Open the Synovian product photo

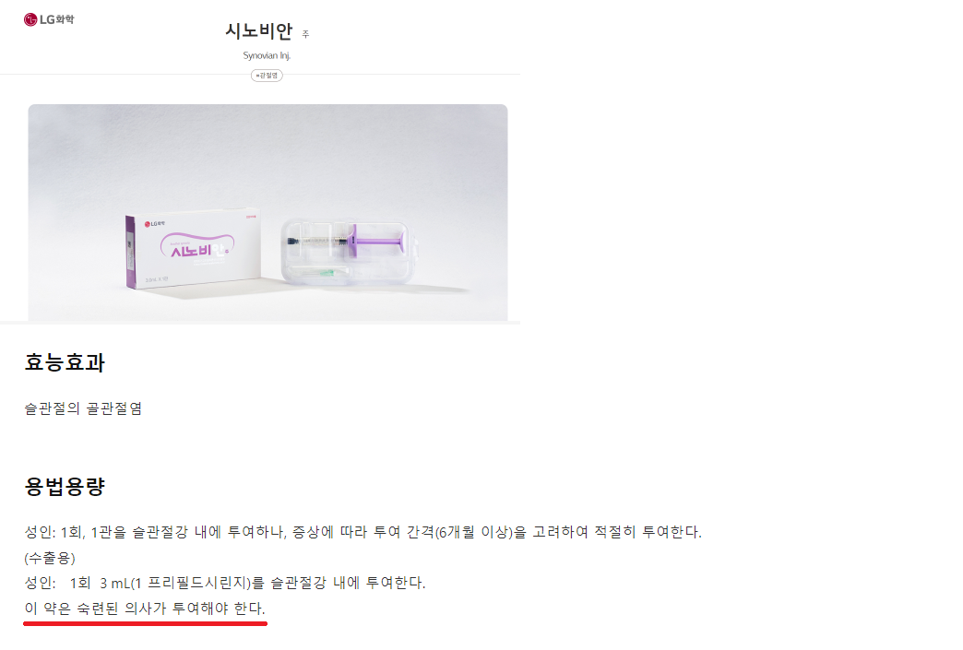pos(267,212)
